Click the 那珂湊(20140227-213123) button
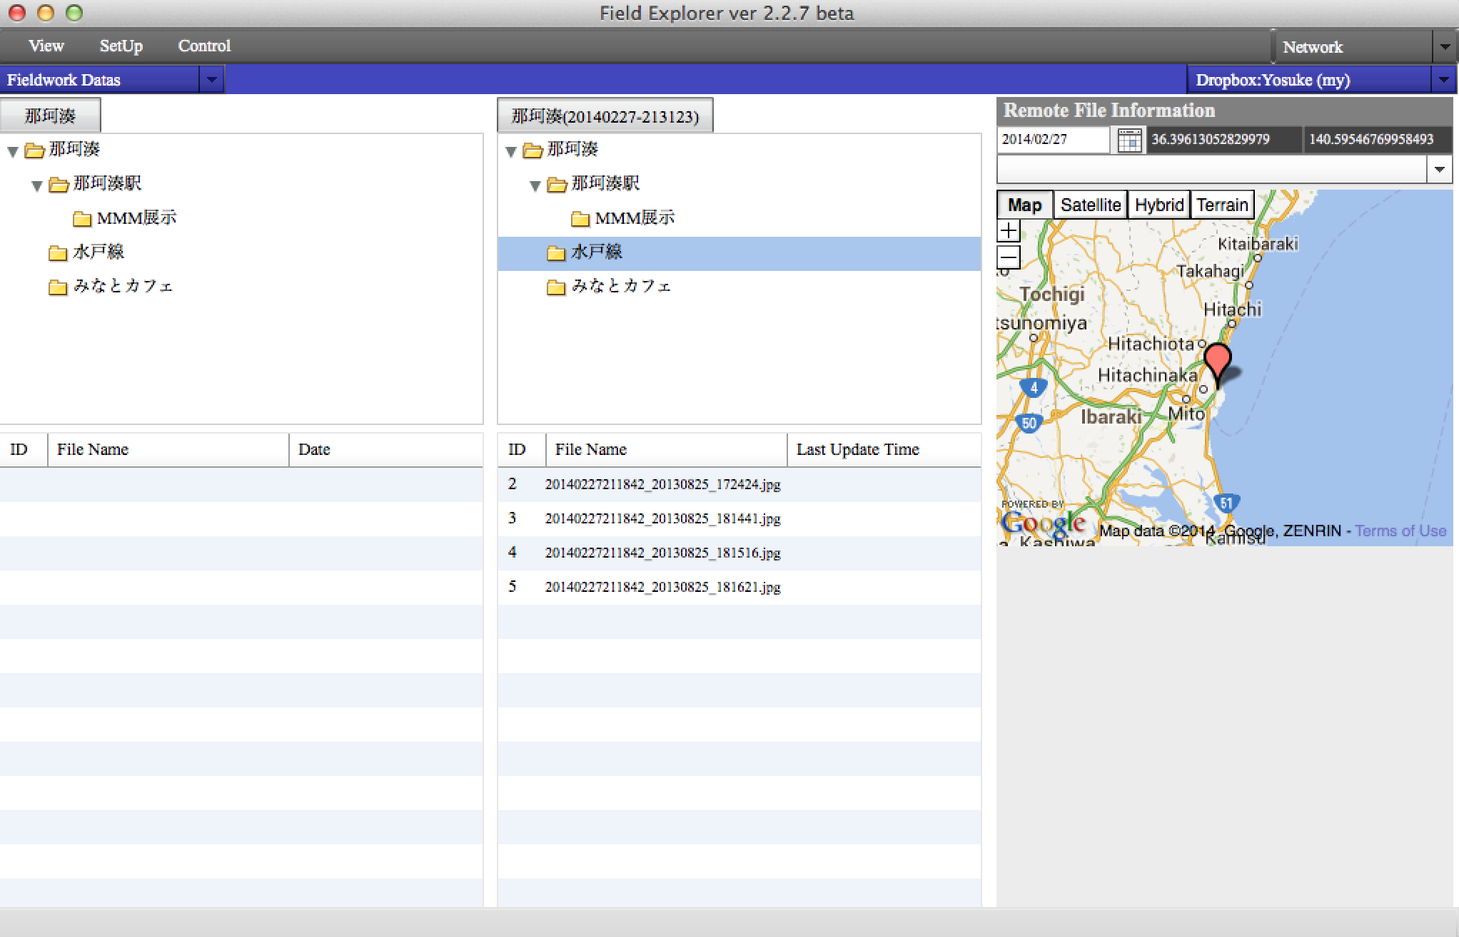 (x=605, y=116)
